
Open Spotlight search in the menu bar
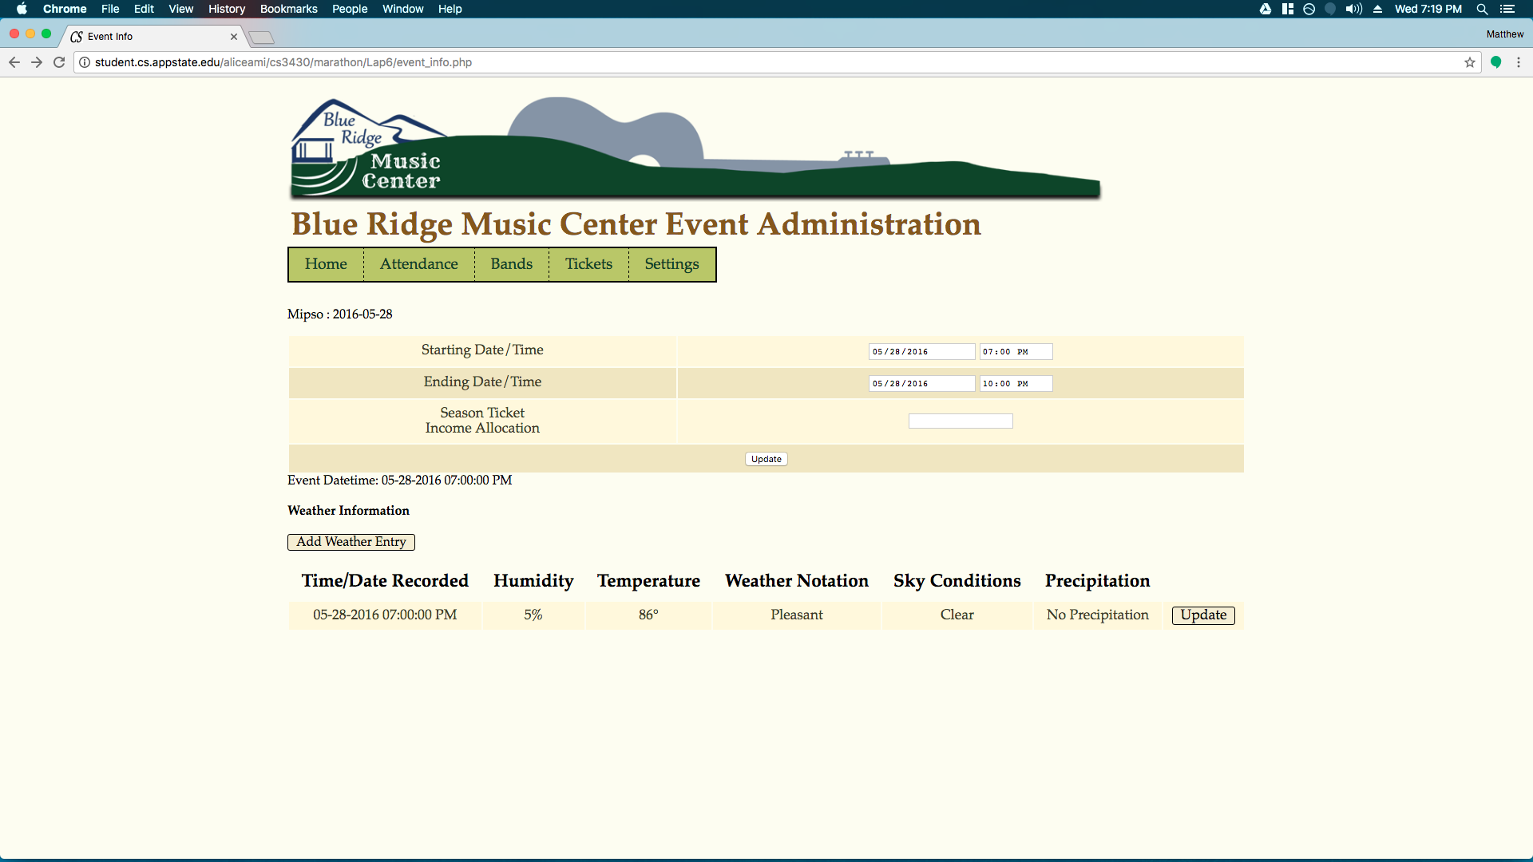[x=1482, y=9]
